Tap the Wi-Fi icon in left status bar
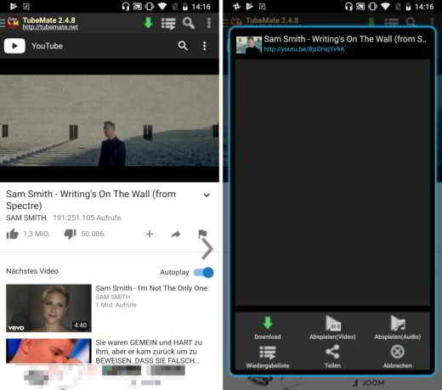The height and width of the screenshot is (390, 442). [162, 6]
